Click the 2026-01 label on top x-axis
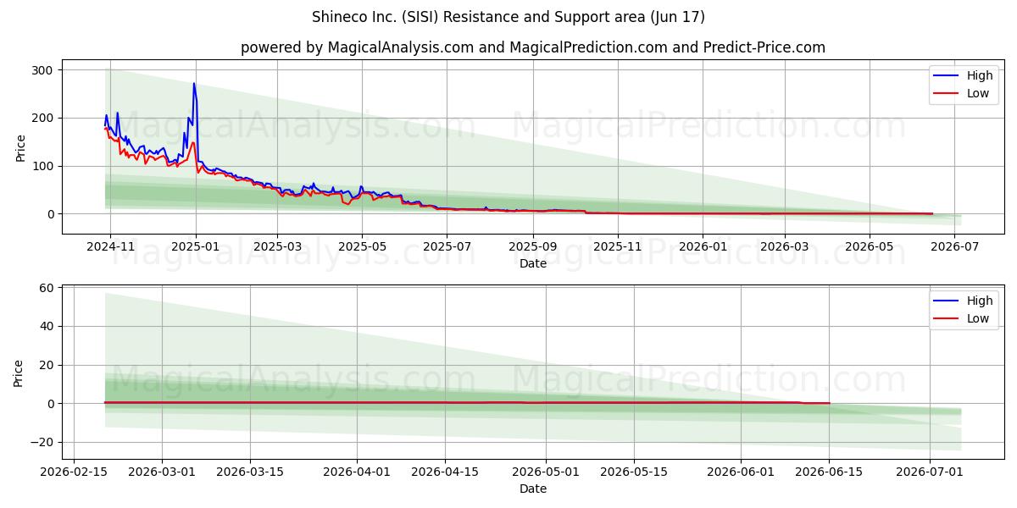This screenshot has width=1017, height=508. [703, 247]
